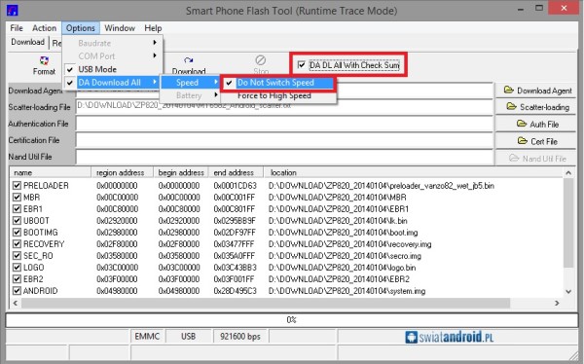Click the Nand Util File button
The height and width of the screenshot is (364, 584).
535,159
